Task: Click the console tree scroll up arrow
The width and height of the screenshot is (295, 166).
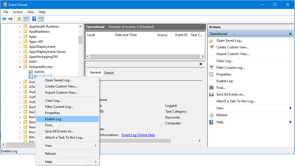Action: coord(80,27)
